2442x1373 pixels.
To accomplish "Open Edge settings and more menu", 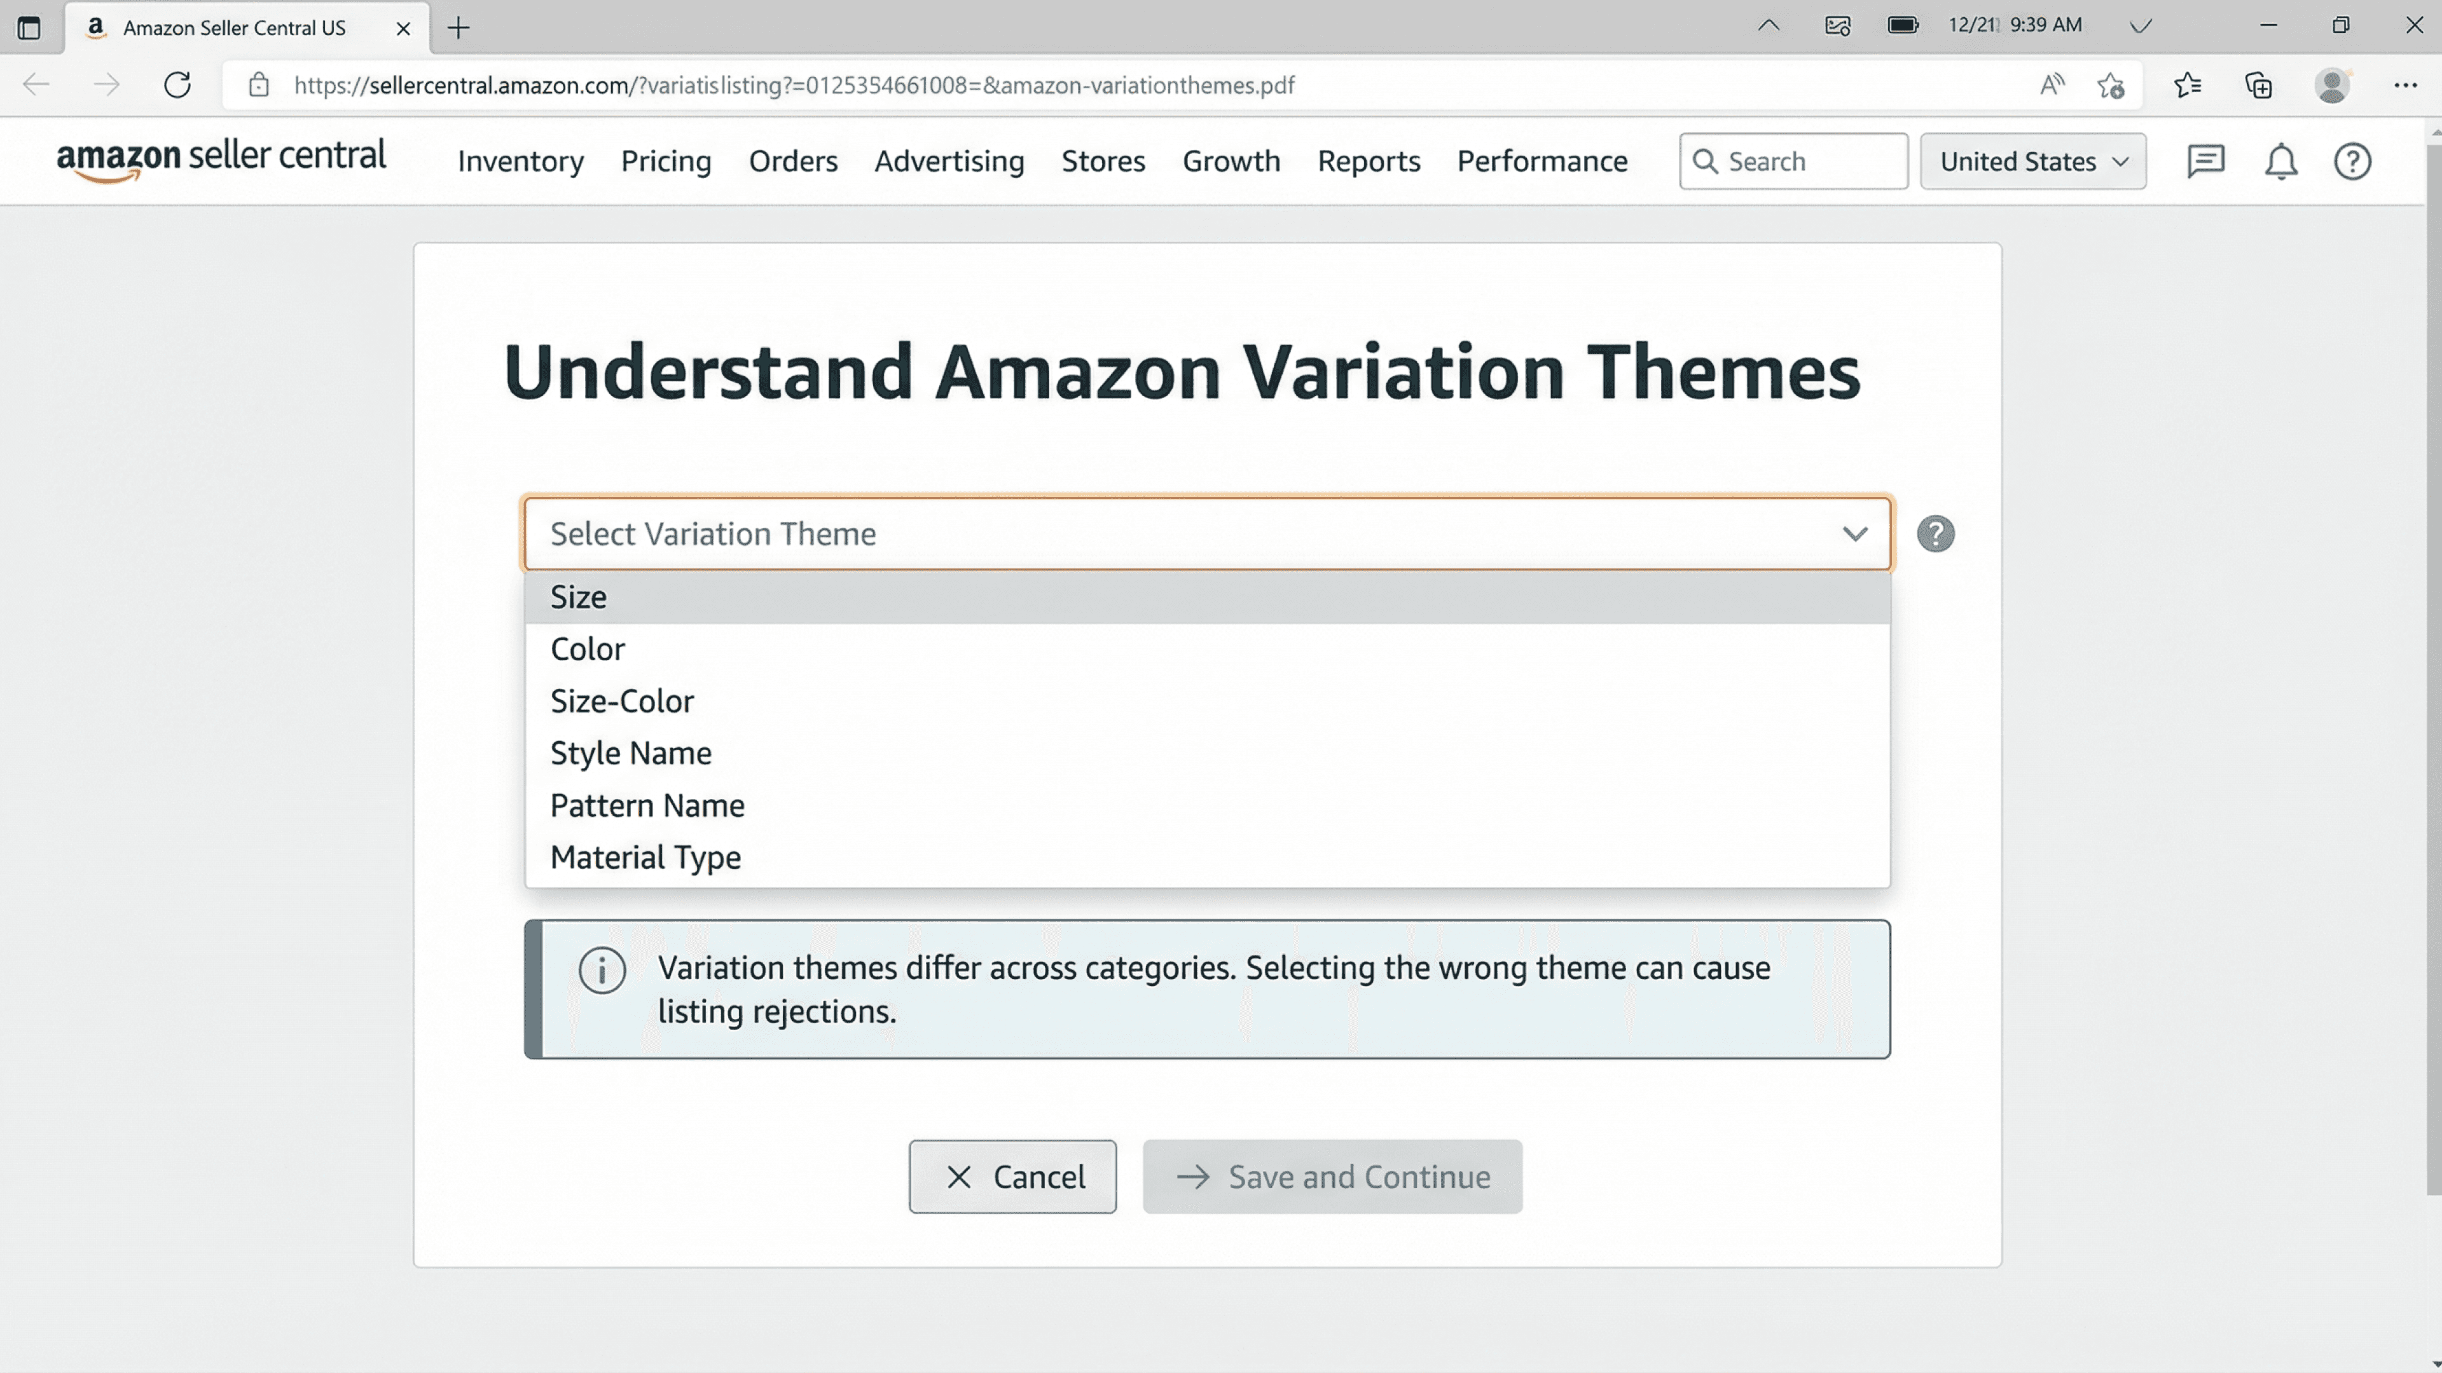I will click(2405, 85).
